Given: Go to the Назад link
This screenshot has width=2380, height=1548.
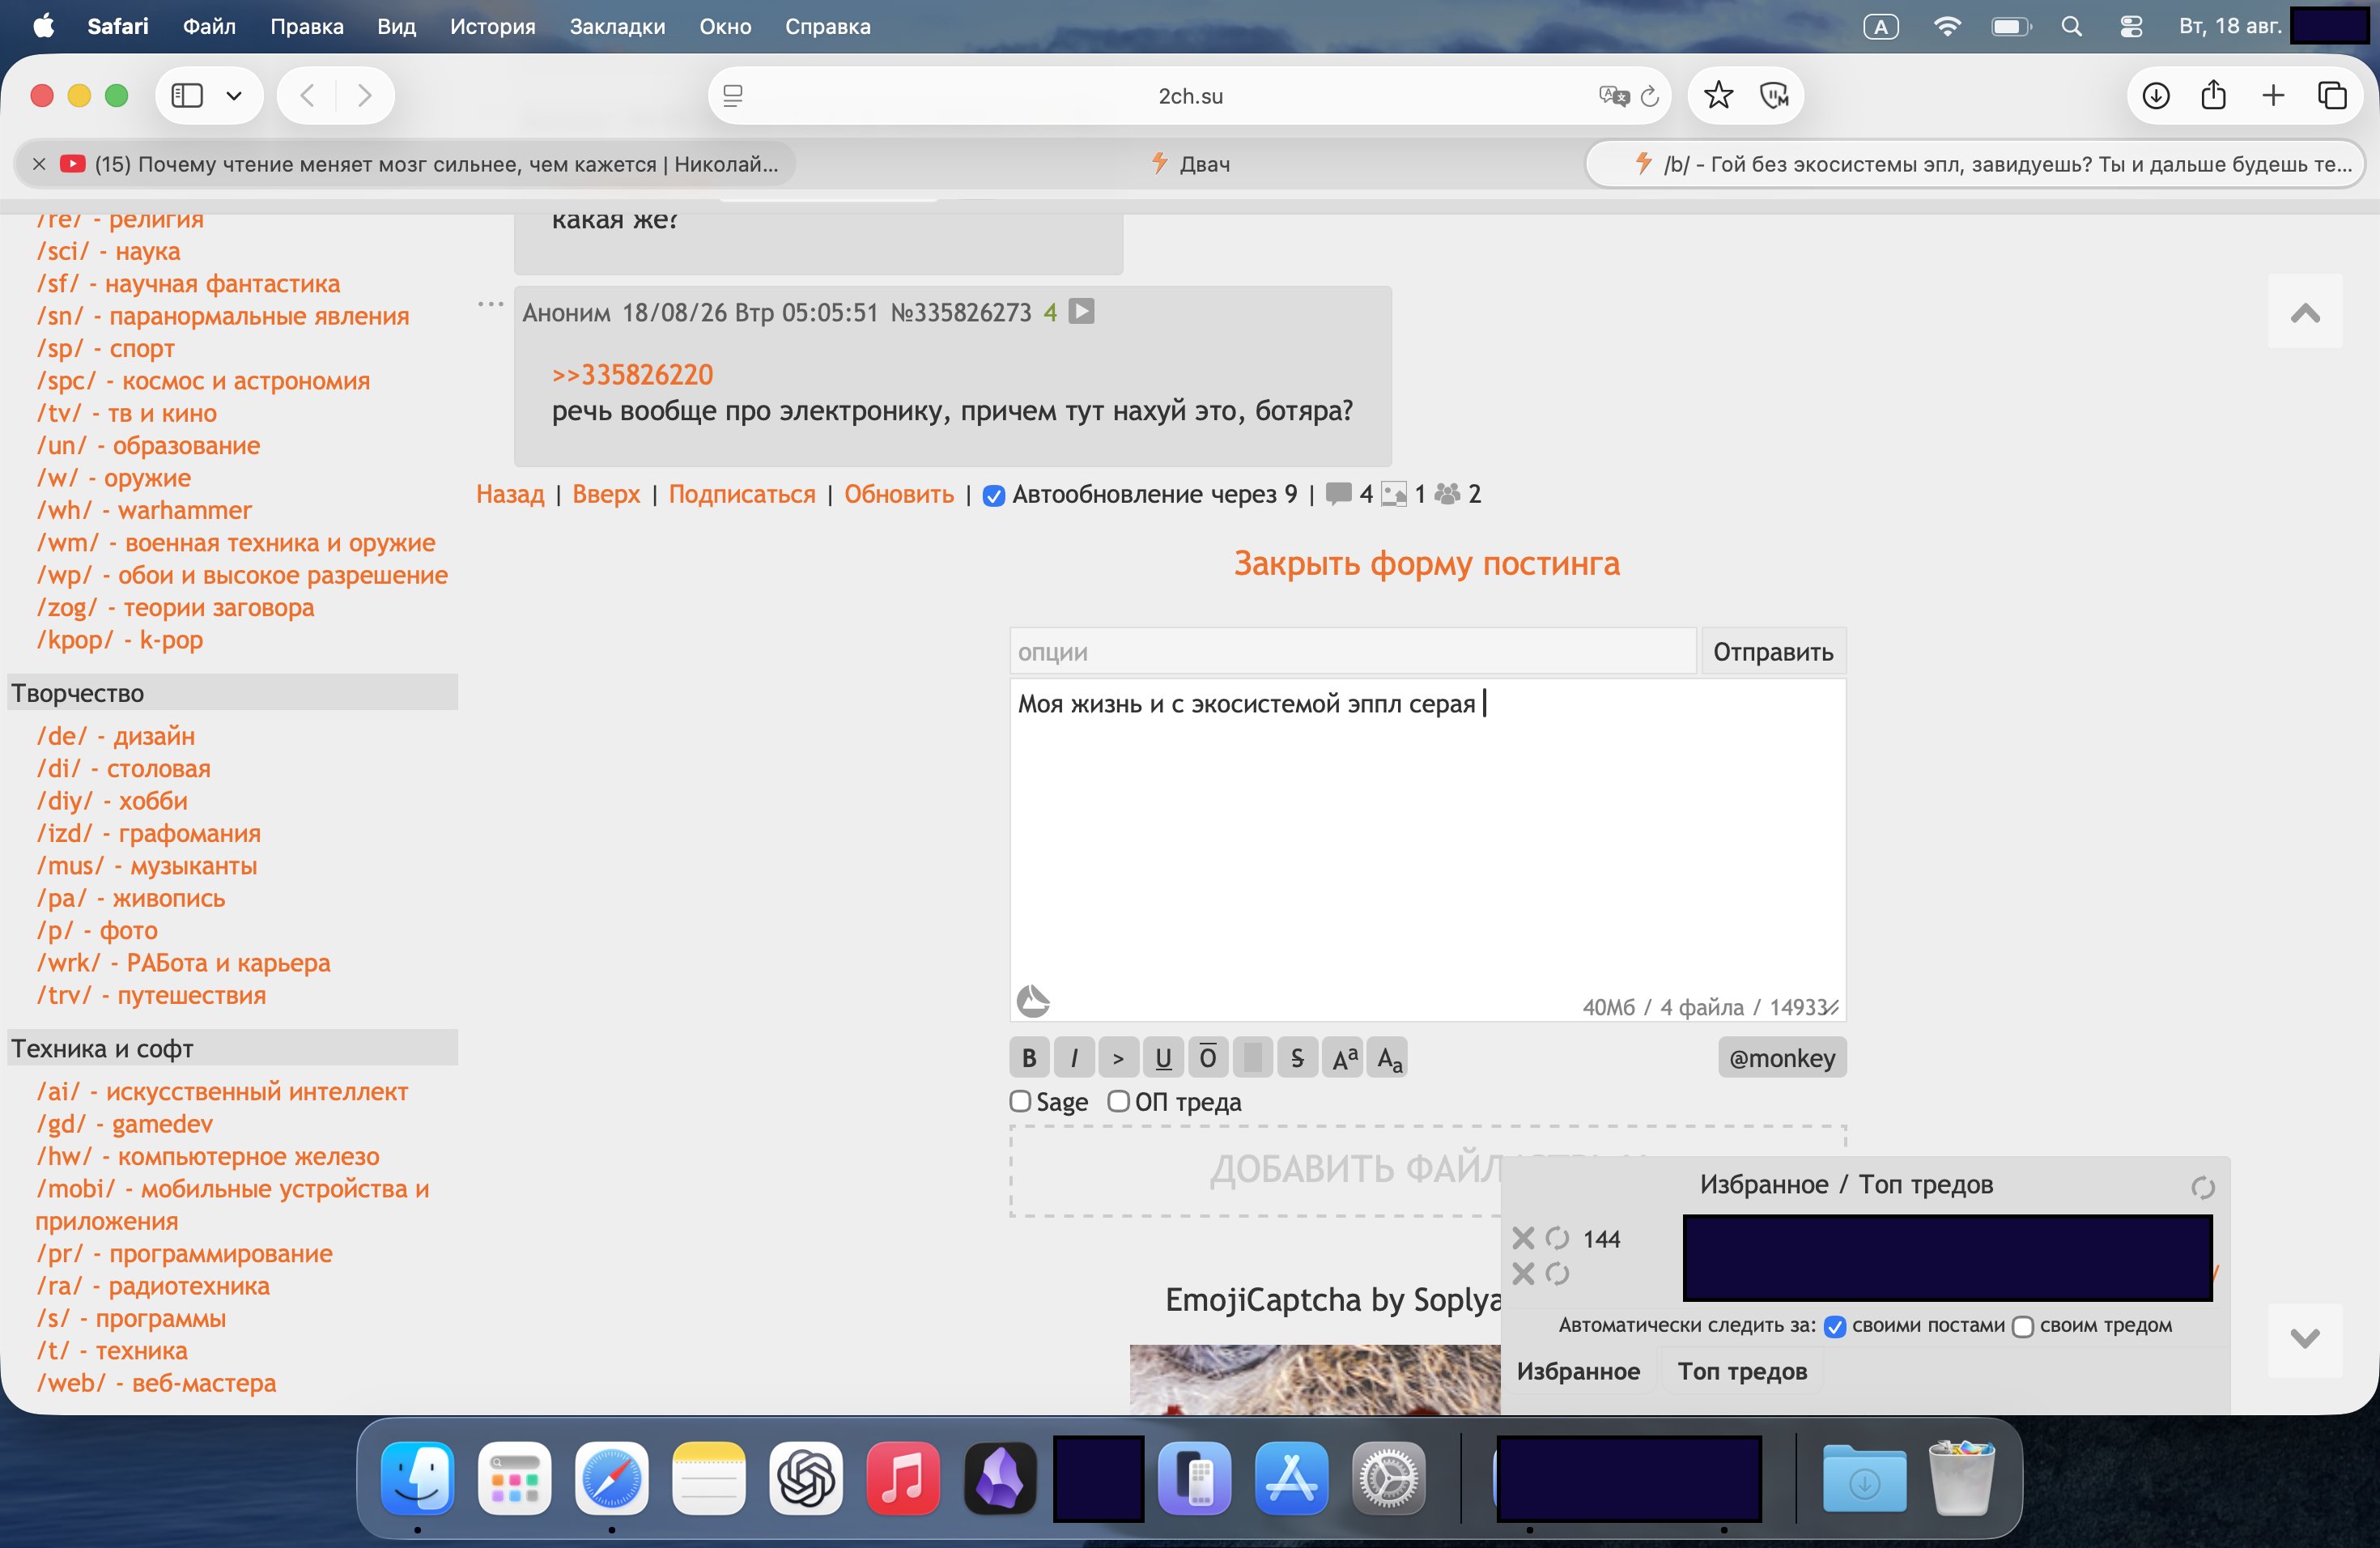Looking at the screenshot, I should [x=510, y=494].
